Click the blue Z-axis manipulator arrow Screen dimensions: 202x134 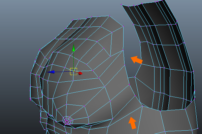51,72
